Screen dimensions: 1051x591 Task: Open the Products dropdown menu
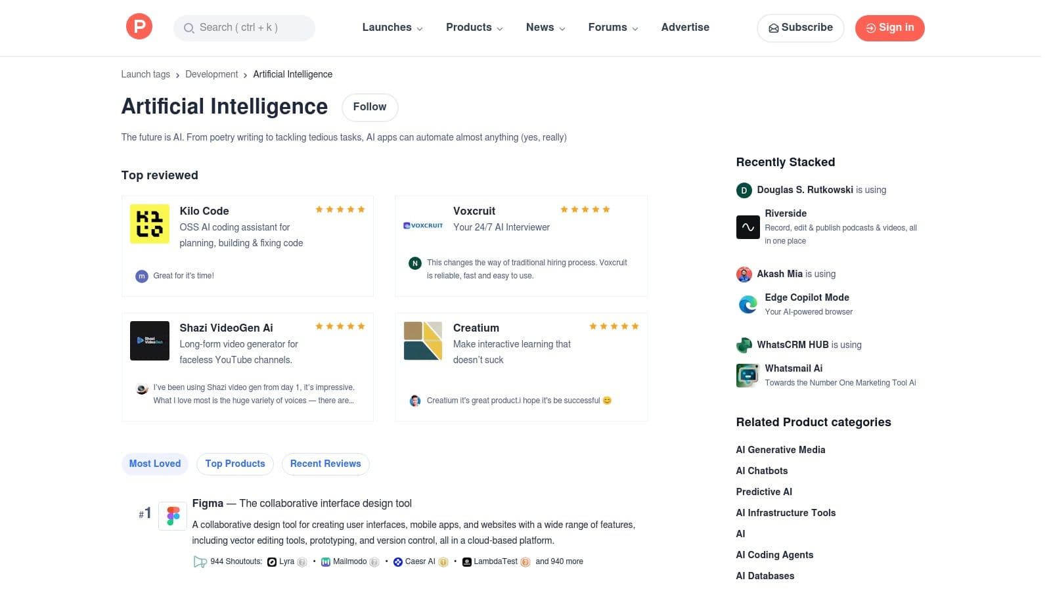(x=474, y=27)
